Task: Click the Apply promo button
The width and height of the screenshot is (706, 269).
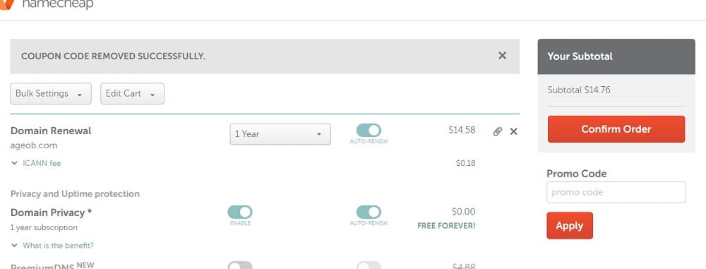Action: pyautogui.click(x=570, y=225)
